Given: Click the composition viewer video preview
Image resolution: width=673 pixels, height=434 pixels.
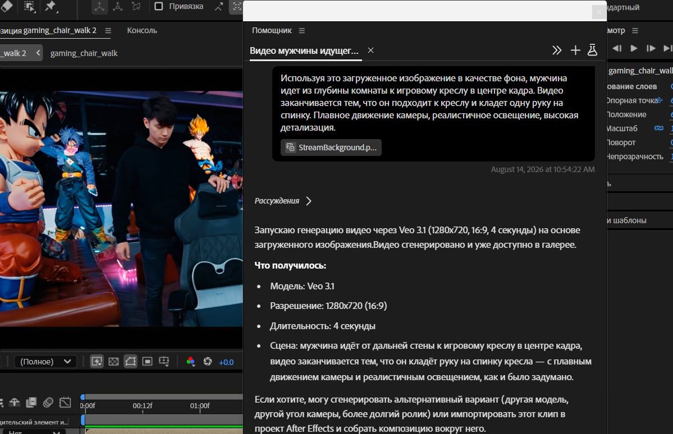Looking at the screenshot, I should [121, 209].
